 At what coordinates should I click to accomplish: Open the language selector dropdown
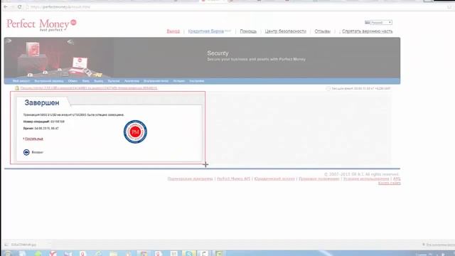point(381,22)
